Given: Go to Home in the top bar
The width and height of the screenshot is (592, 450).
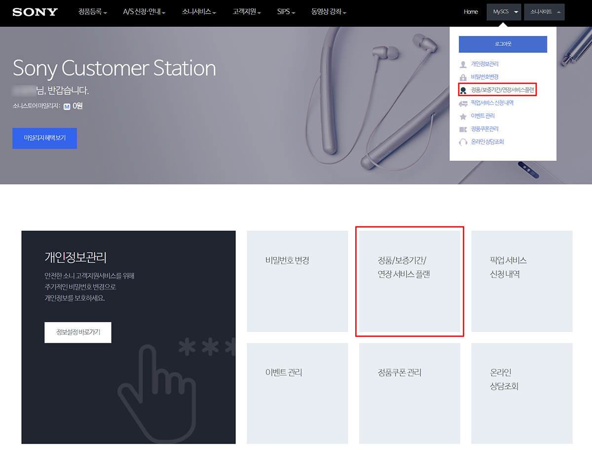Looking at the screenshot, I should pyautogui.click(x=471, y=12).
